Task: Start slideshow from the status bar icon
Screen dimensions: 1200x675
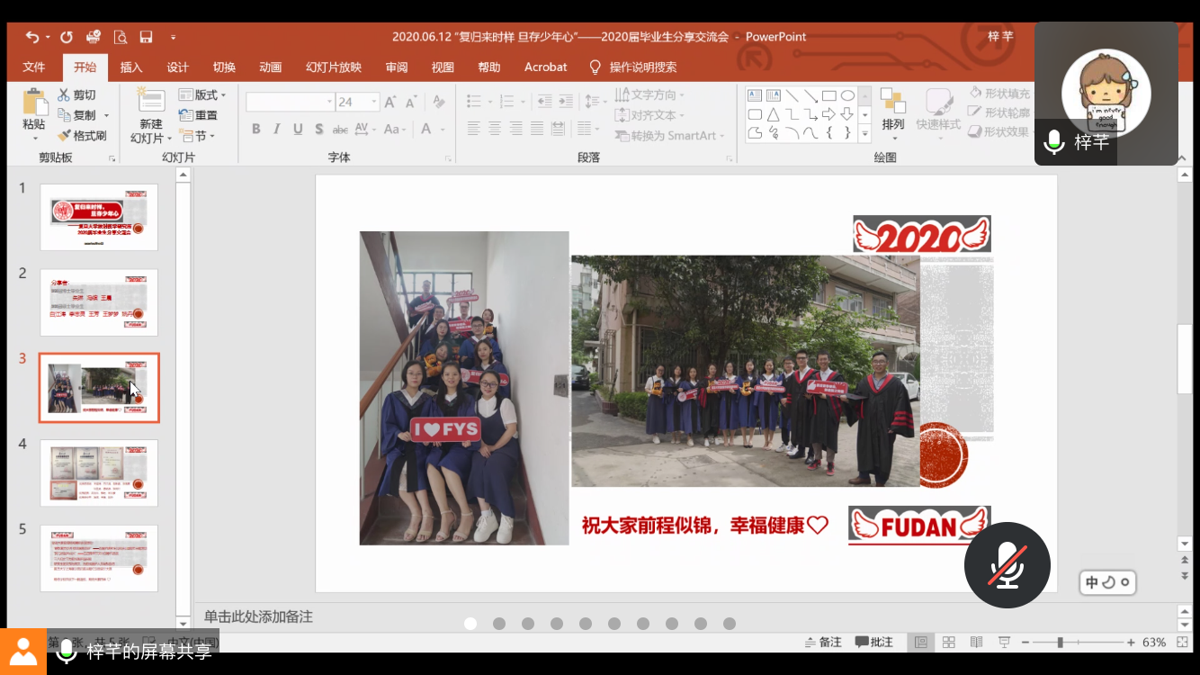Action: (1005, 643)
